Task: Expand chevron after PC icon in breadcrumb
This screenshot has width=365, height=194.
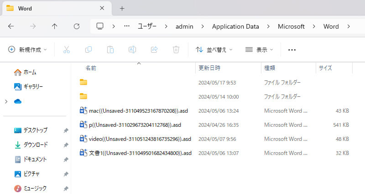Action: click(113, 26)
